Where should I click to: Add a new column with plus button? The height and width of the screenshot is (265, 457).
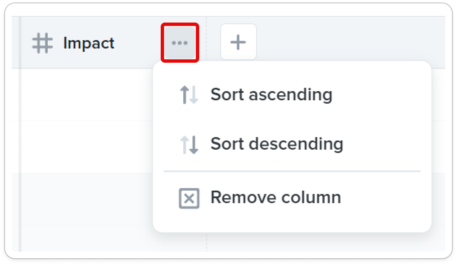pyautogui.click(x=239, y=42)
